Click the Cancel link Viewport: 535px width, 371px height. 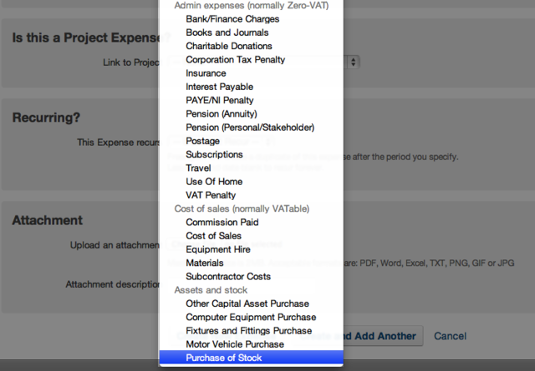click(x=450, y=336)
